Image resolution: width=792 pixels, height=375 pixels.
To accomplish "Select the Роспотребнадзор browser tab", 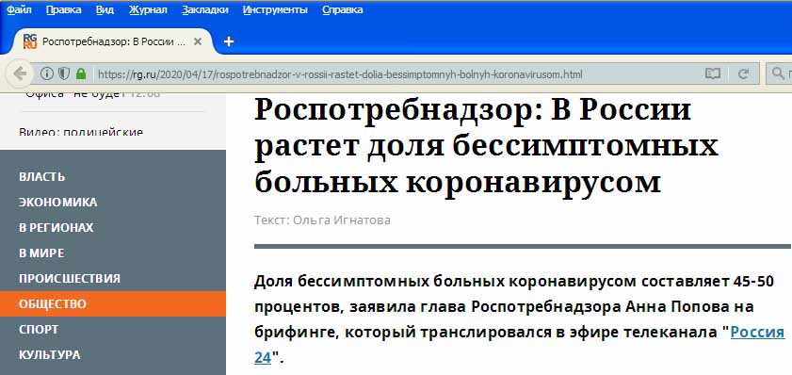I will [x=114, y=41].
